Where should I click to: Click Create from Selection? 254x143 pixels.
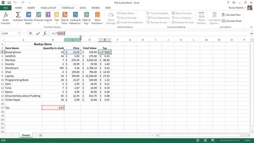click(x=130, y=22)
